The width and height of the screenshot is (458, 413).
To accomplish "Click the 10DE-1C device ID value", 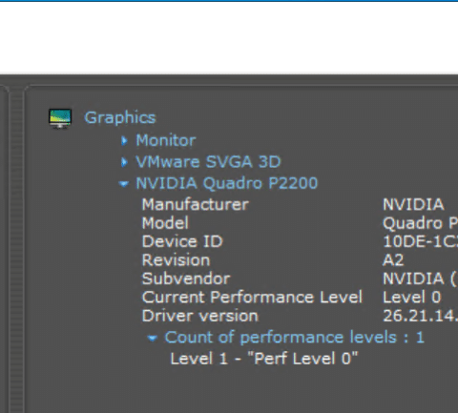I will [x=420, y=241].
